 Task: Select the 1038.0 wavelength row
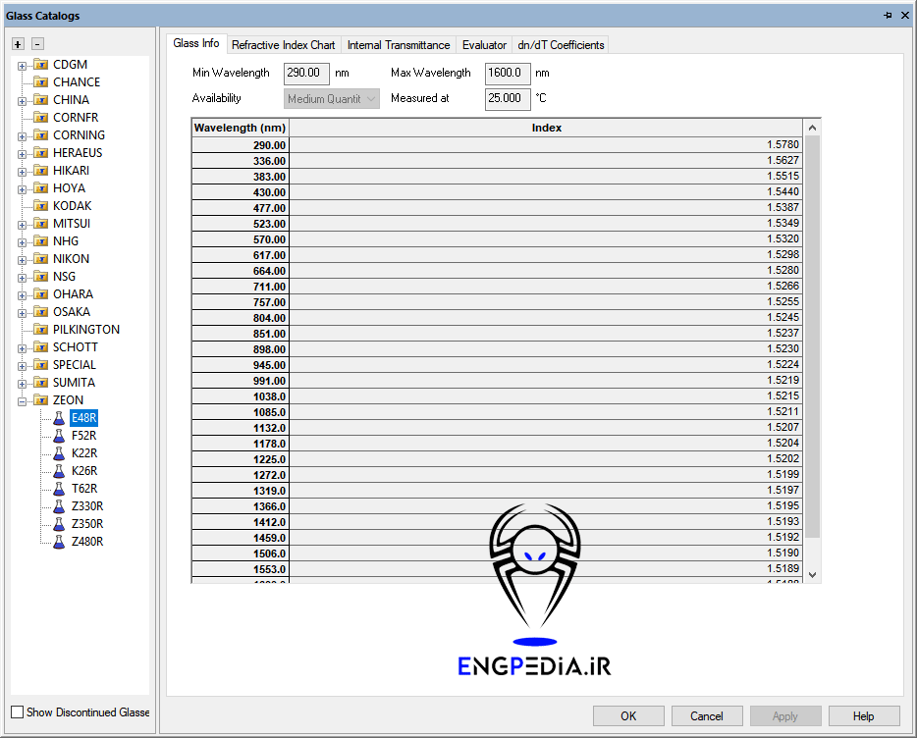497,396
